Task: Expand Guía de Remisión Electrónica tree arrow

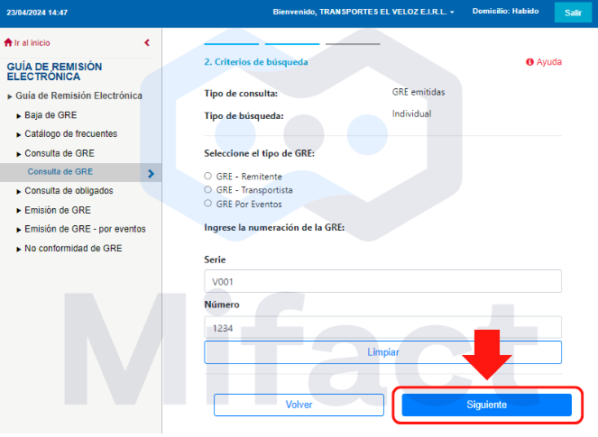Action: click(x=10, y=96)
